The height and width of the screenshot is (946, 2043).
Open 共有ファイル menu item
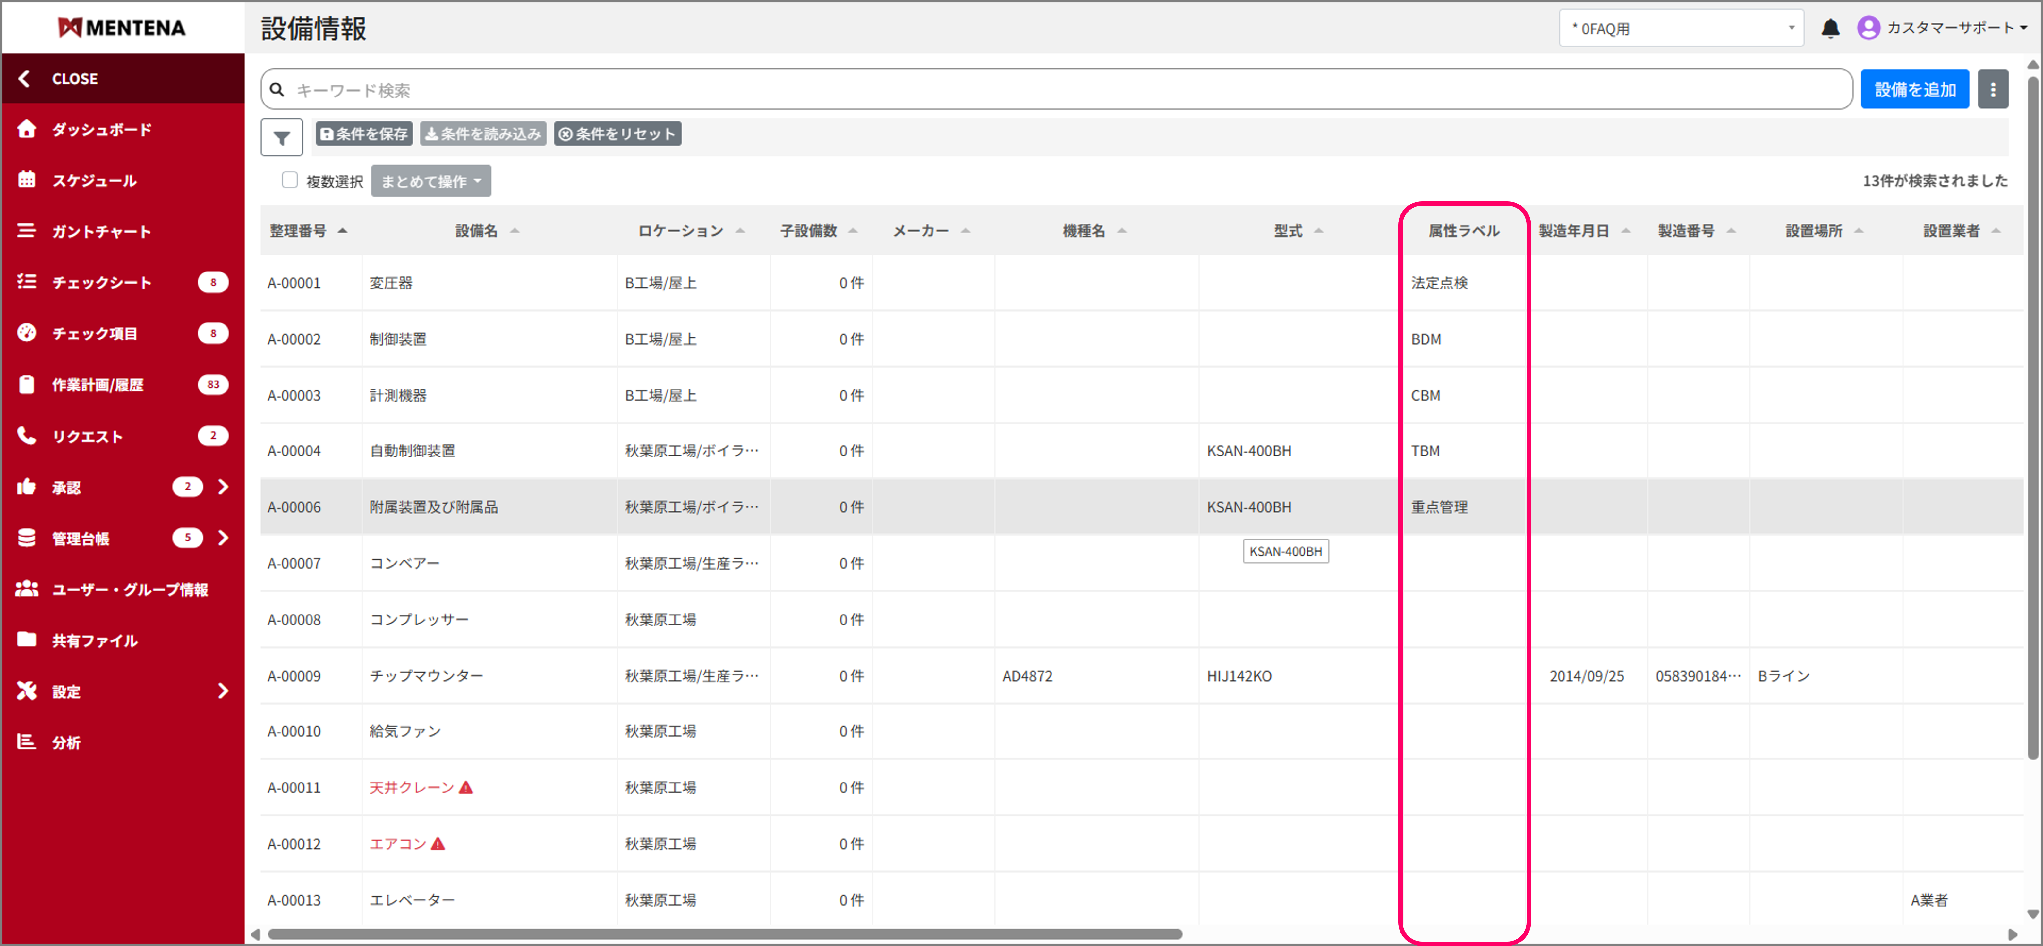coord(94,640)
